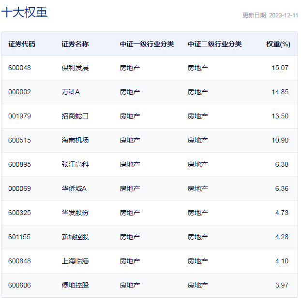Image resolution: width=301 pixels, height=302 pixels.
Task: Click weight value 6.38
Action: (282, 164)
